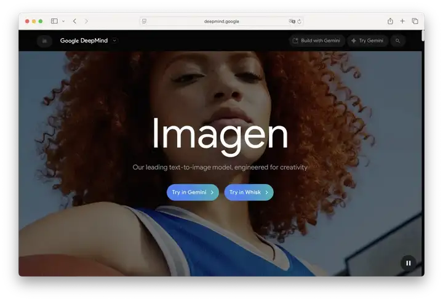Reload the page with the refresh icon
Viewport: 443px width, 301px height.
click(x=300, y=21)
